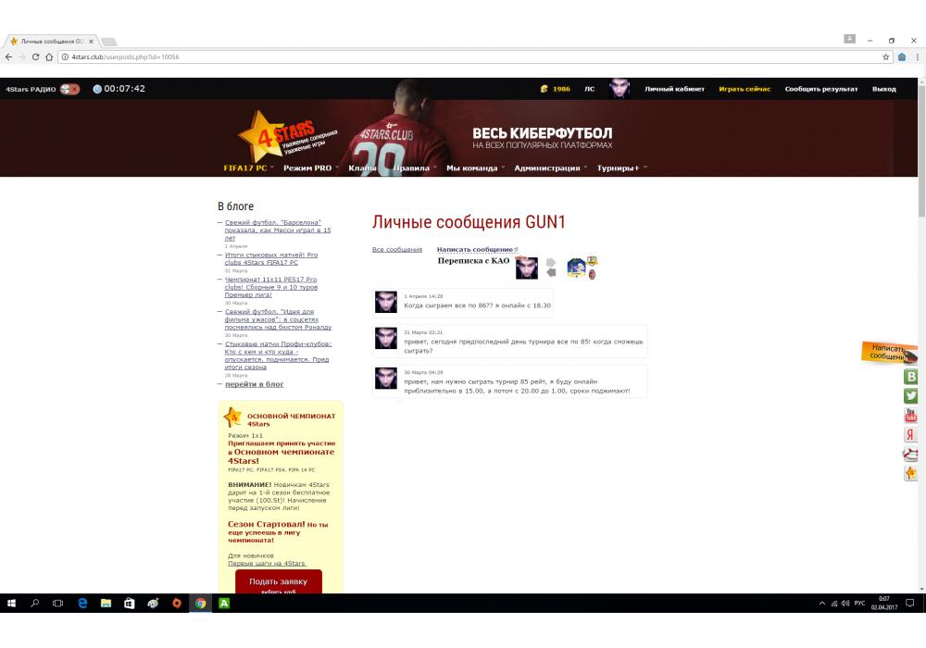Viewport: 926px width, 648px height.
Task: Click the Написать сообщение link above conversation
Action: pyautogui.click(x=475, y=250)
